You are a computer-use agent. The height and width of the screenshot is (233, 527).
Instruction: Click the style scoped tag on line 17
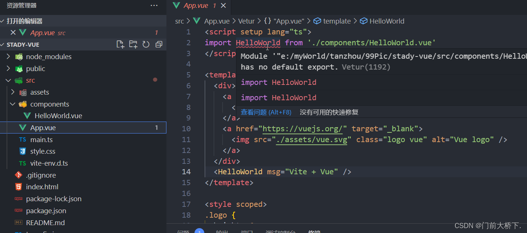coord(236,204)
